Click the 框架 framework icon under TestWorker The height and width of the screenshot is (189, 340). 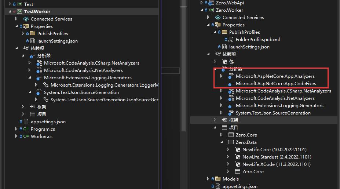[33, 107]
